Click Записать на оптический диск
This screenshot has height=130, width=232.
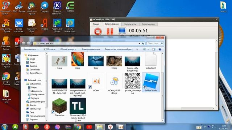tap(119, 49)
